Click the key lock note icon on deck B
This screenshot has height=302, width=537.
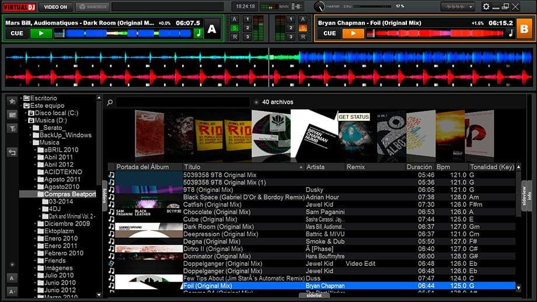[511, 33]
